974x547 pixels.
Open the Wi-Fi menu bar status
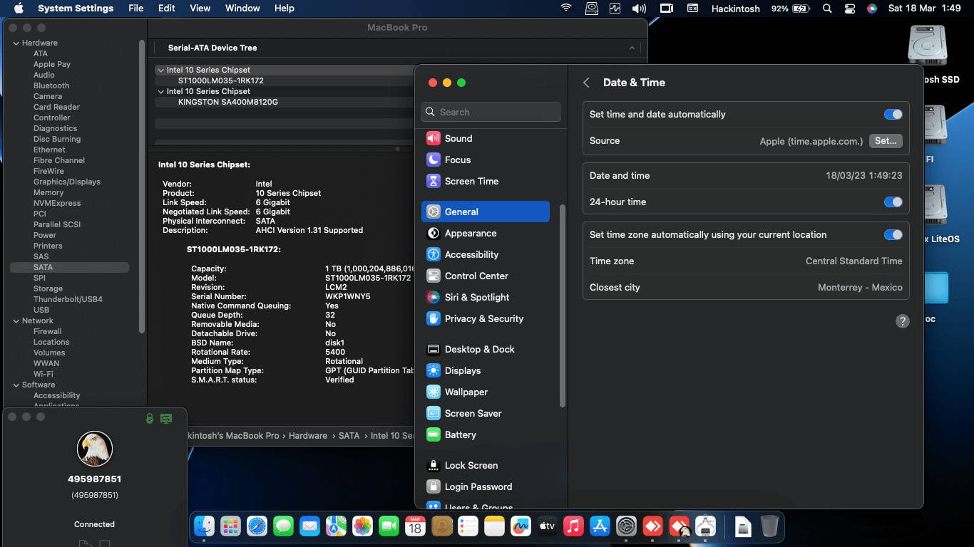(x=566, y=9)
